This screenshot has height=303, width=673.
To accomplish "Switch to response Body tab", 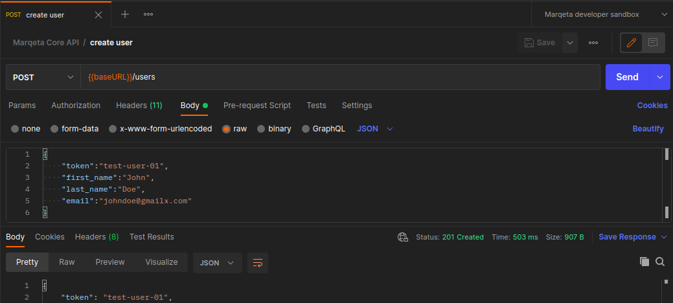I will point(15,237).
